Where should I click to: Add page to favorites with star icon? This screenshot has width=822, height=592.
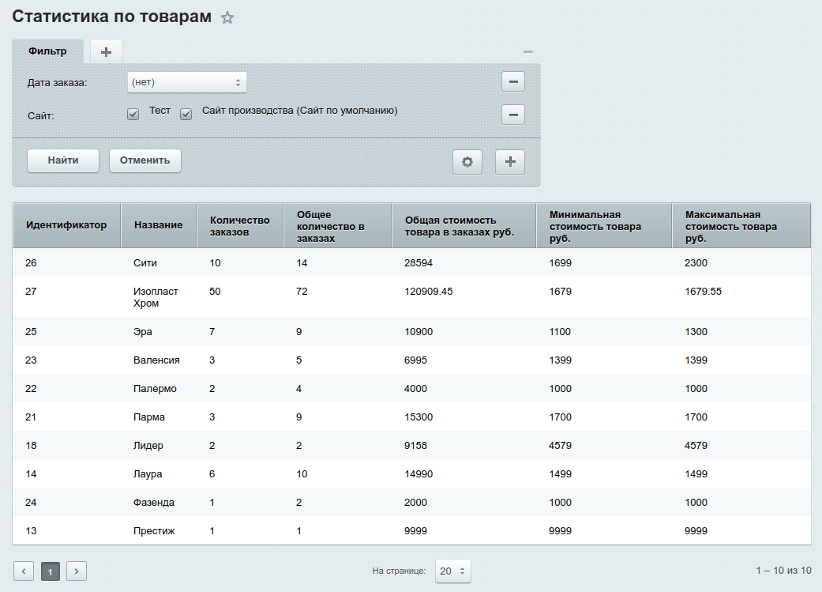click(x=227, y=18)
